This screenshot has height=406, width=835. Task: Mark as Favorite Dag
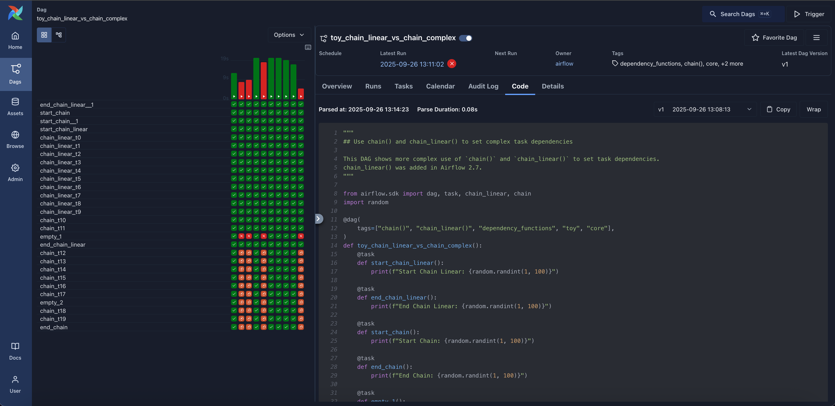tap(774, 37)
